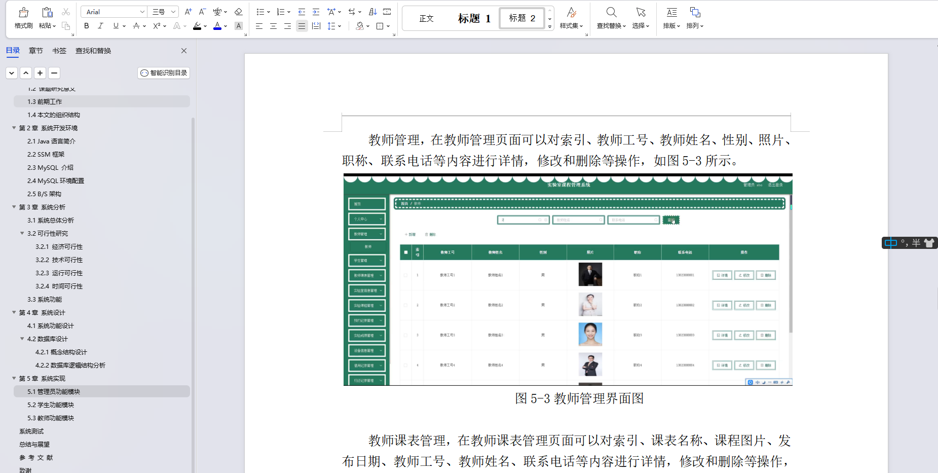
Task: Click the numbered list icon
Action: [280, 12]
